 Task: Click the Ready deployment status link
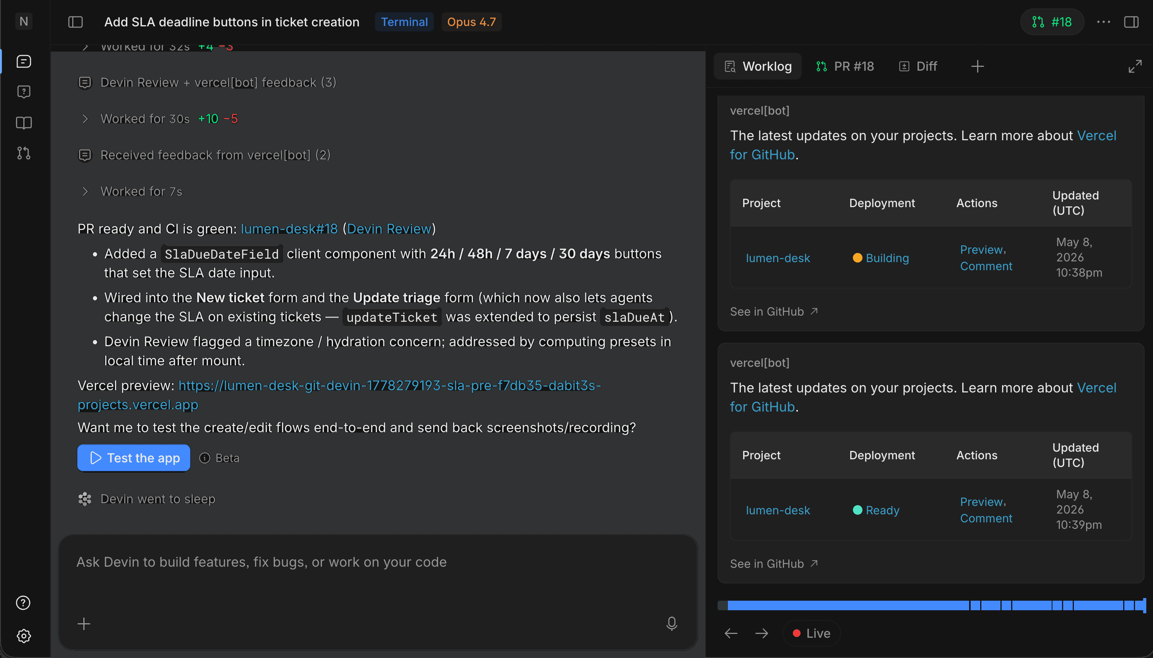click(x=882, y=510)
